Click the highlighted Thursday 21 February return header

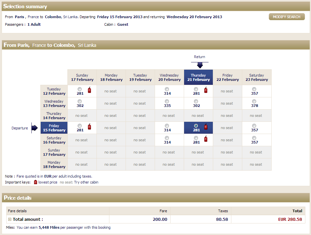[198, 78]
